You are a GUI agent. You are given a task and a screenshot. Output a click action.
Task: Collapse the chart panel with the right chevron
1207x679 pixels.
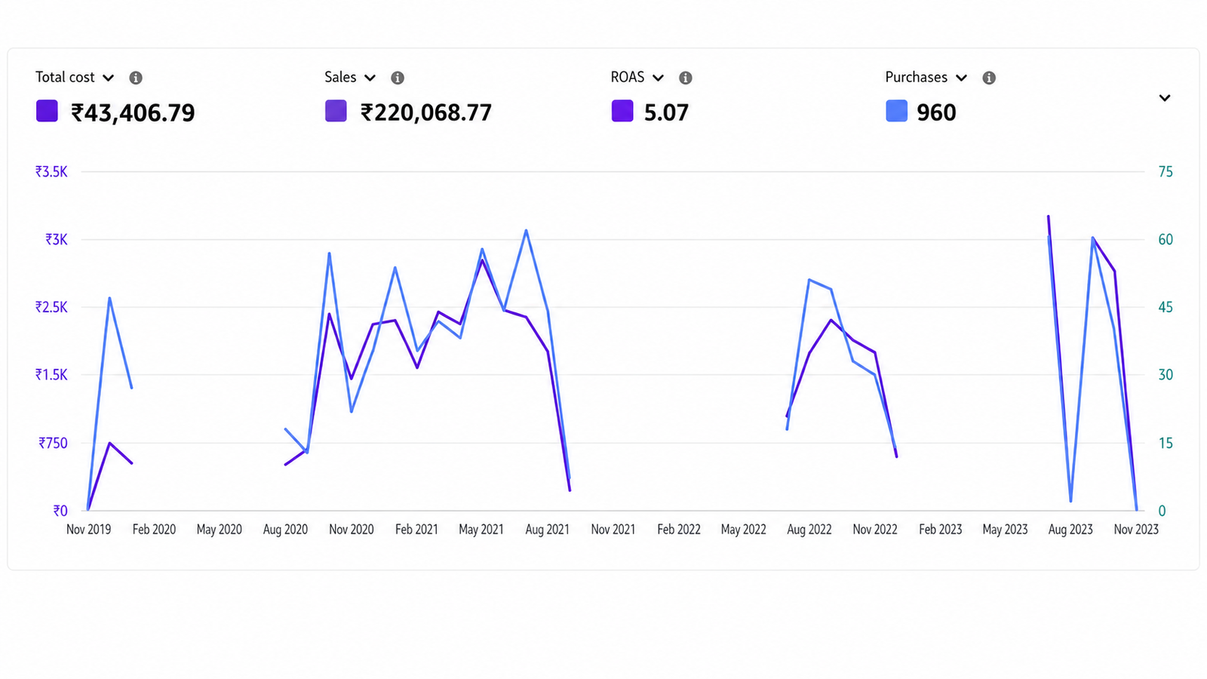[x=1165, y=98]
